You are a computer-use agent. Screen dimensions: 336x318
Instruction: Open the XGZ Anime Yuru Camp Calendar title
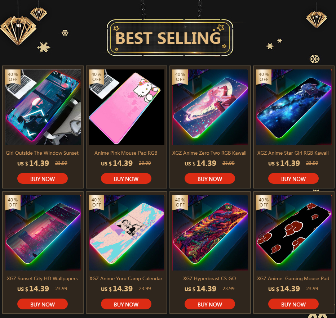[x=126, y=279]
